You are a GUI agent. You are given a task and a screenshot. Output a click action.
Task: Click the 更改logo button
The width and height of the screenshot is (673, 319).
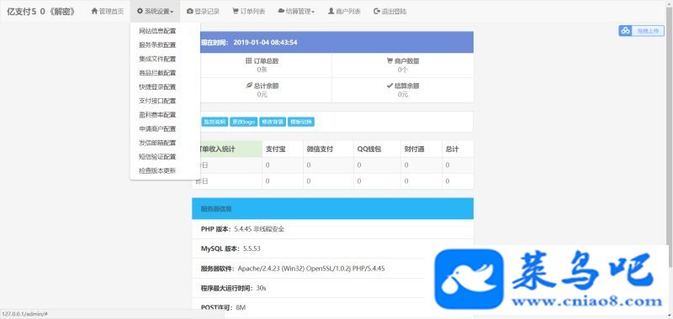tap(243, 122)
